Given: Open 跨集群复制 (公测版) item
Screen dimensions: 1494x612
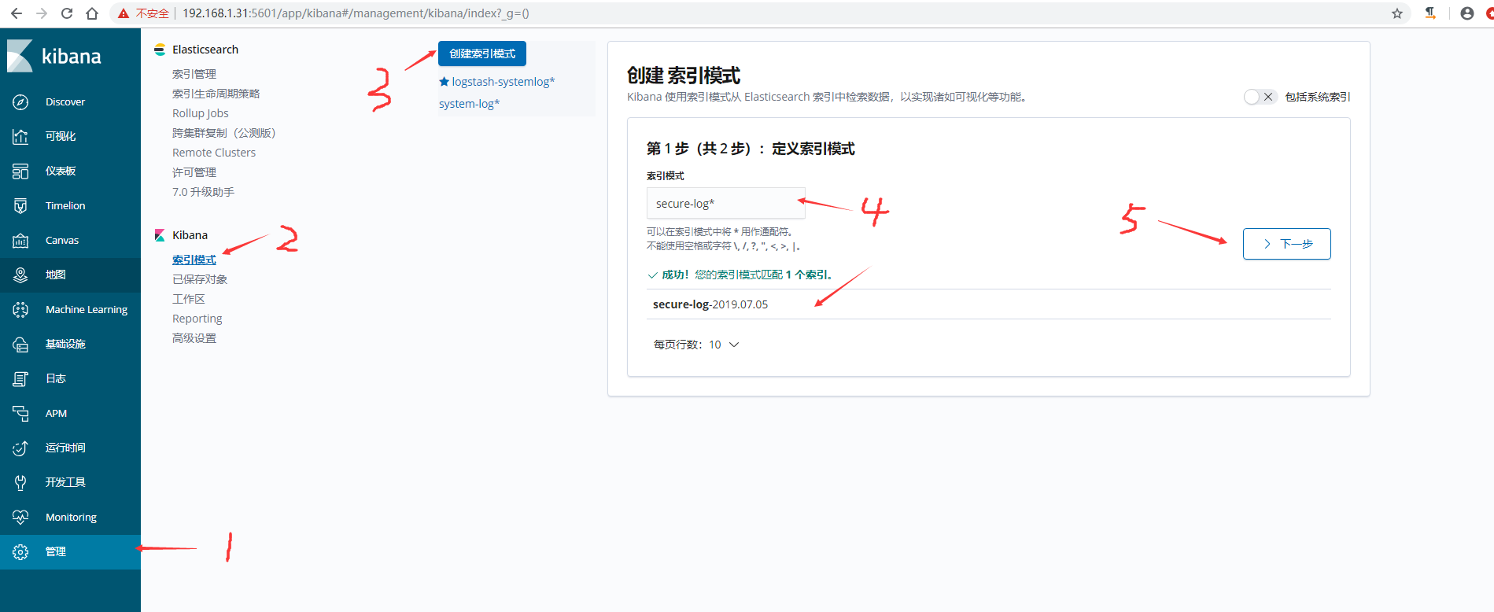Looking at the screenshot, I should tap(224, 133).
